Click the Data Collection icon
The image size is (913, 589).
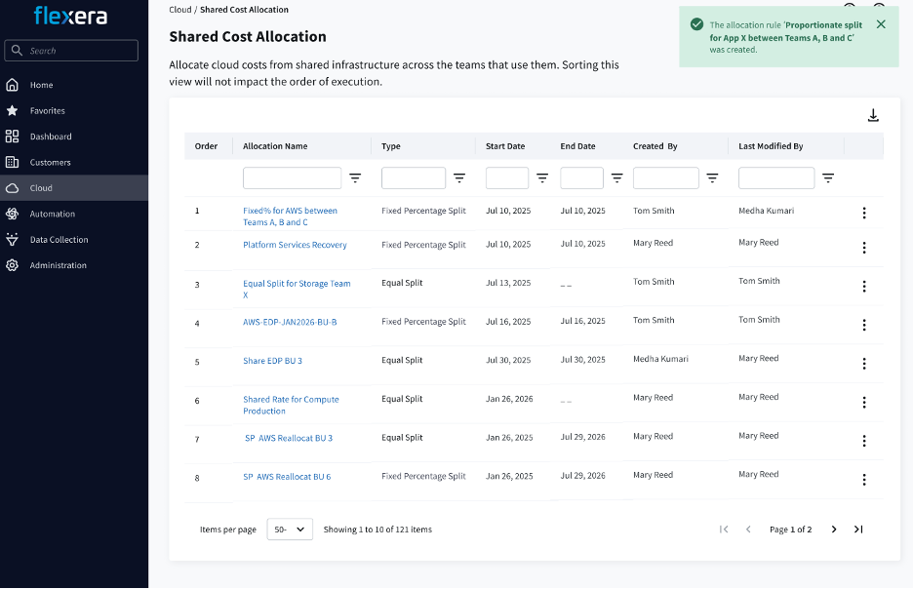pyautogui.click(x=13, y=239)
